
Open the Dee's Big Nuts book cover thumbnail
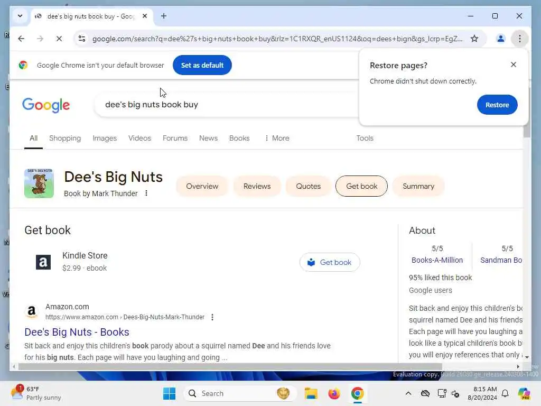click(39, 183)
